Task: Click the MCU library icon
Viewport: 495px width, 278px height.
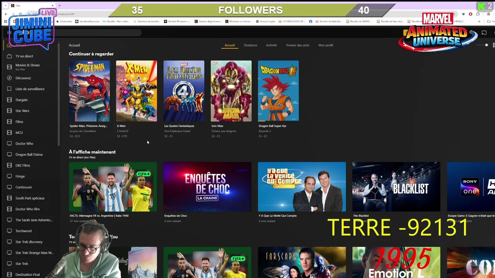Action: pyautogui.click(x=9, y=132)
